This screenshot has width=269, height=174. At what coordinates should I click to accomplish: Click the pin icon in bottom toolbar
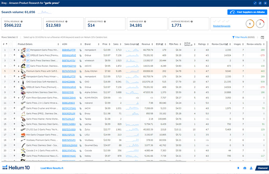pos(238,168)
